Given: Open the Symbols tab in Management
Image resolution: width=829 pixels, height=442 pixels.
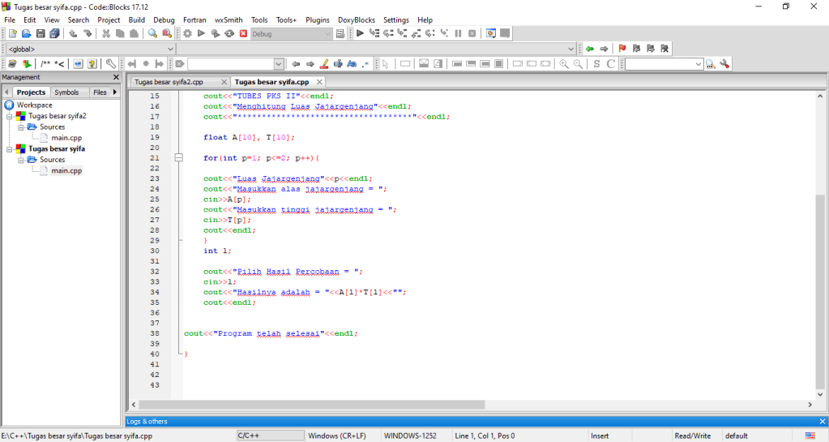Looking at the screenshot, I should pyautogui.click(x=66, y=92).
